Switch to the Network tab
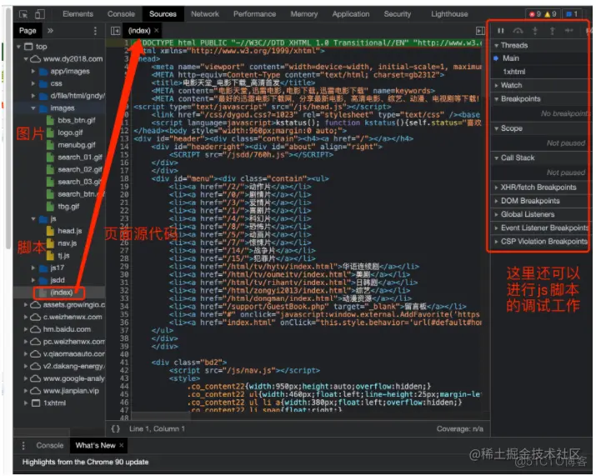The height and width of the screenshot is (476, 596). tap(205, 14)
